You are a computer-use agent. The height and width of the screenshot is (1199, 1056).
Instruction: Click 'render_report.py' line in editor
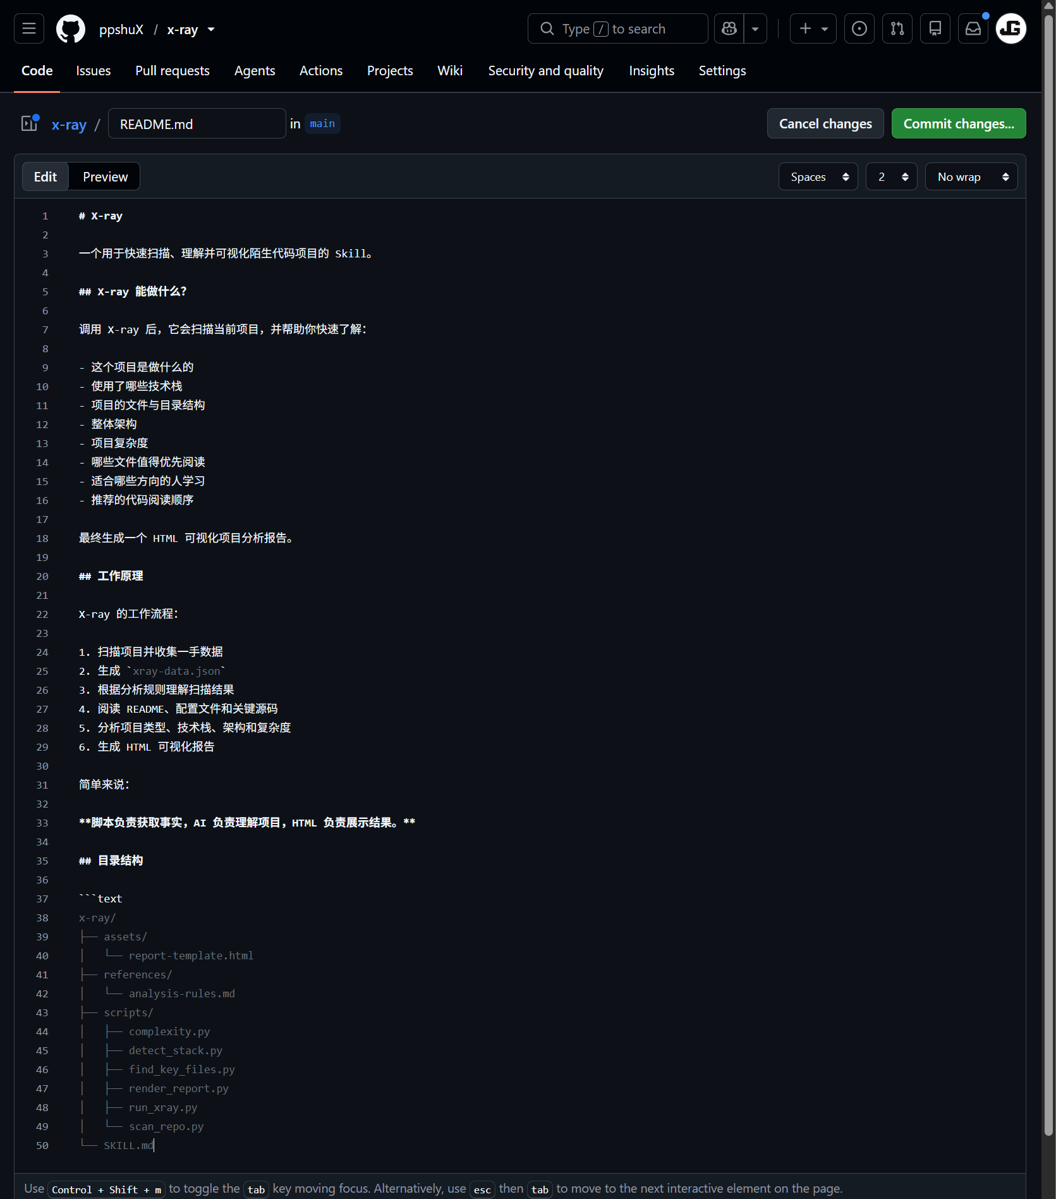tap(179, 1088)
